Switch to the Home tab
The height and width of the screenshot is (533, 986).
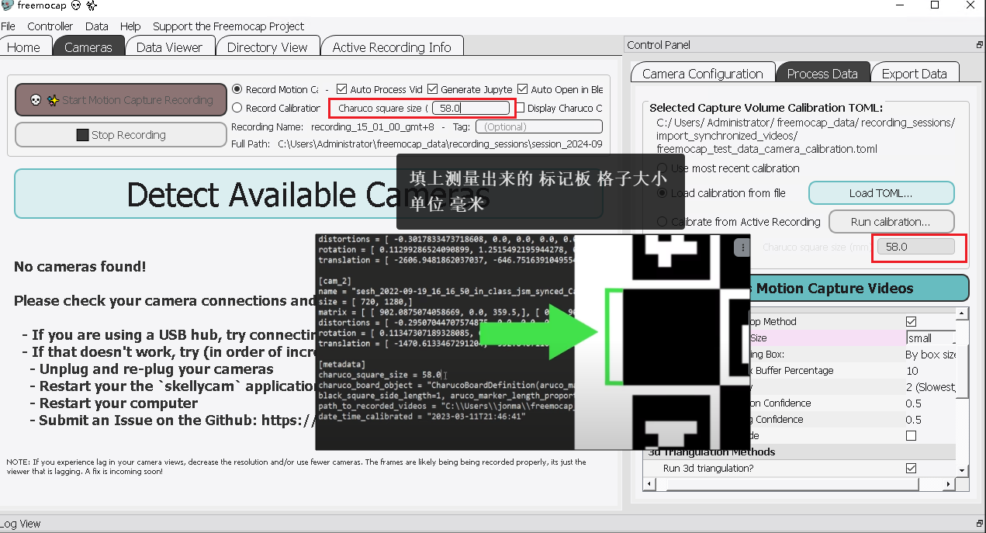(24, 47)
